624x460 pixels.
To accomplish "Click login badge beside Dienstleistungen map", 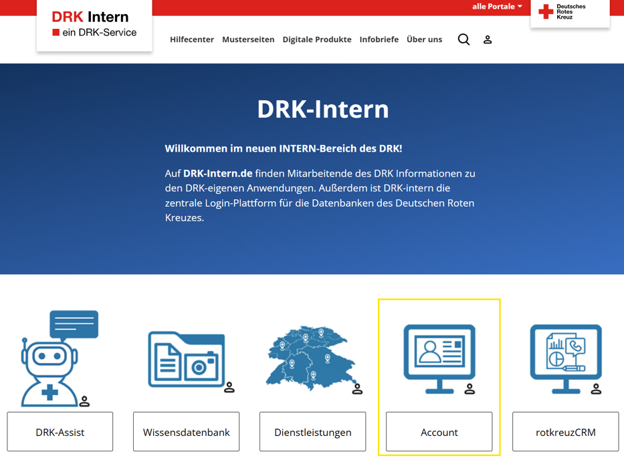I will click(x=357, y=388).
